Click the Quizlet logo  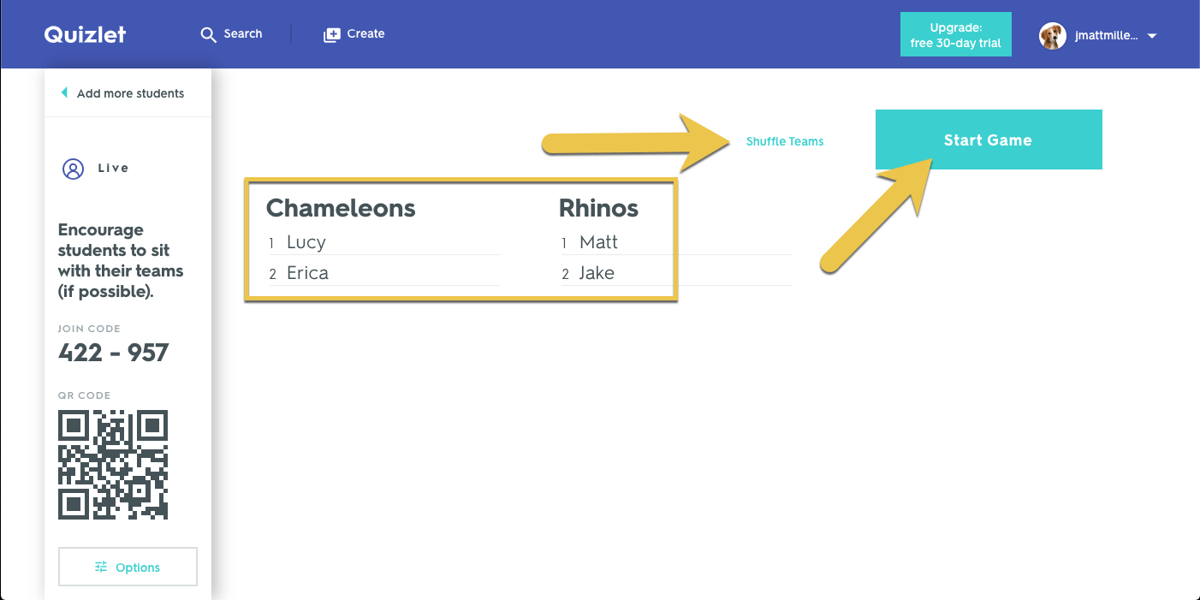click(x=85, y=34)
